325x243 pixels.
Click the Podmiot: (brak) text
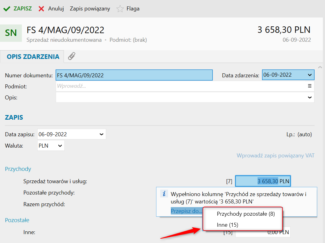point(128,40)
